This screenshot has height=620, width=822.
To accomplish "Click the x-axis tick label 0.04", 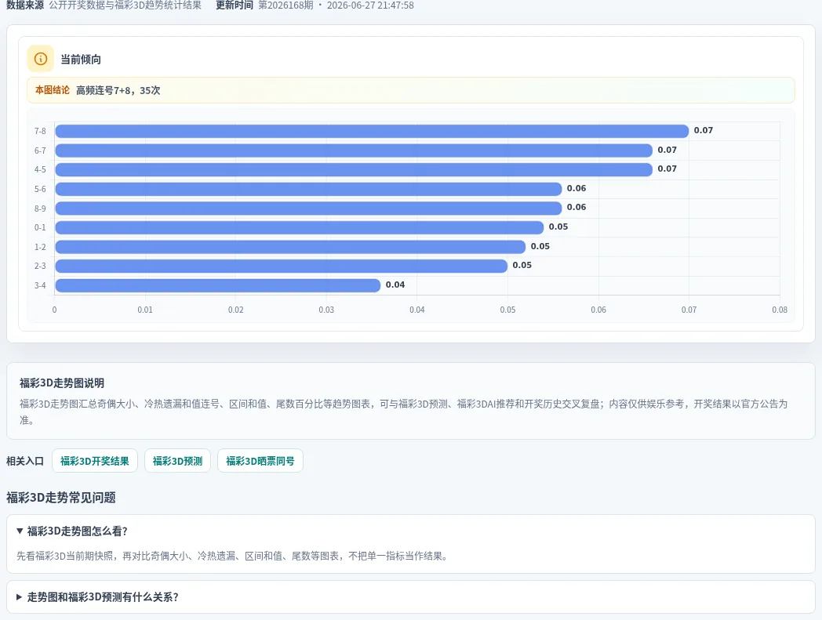I will tap(416, 310).
